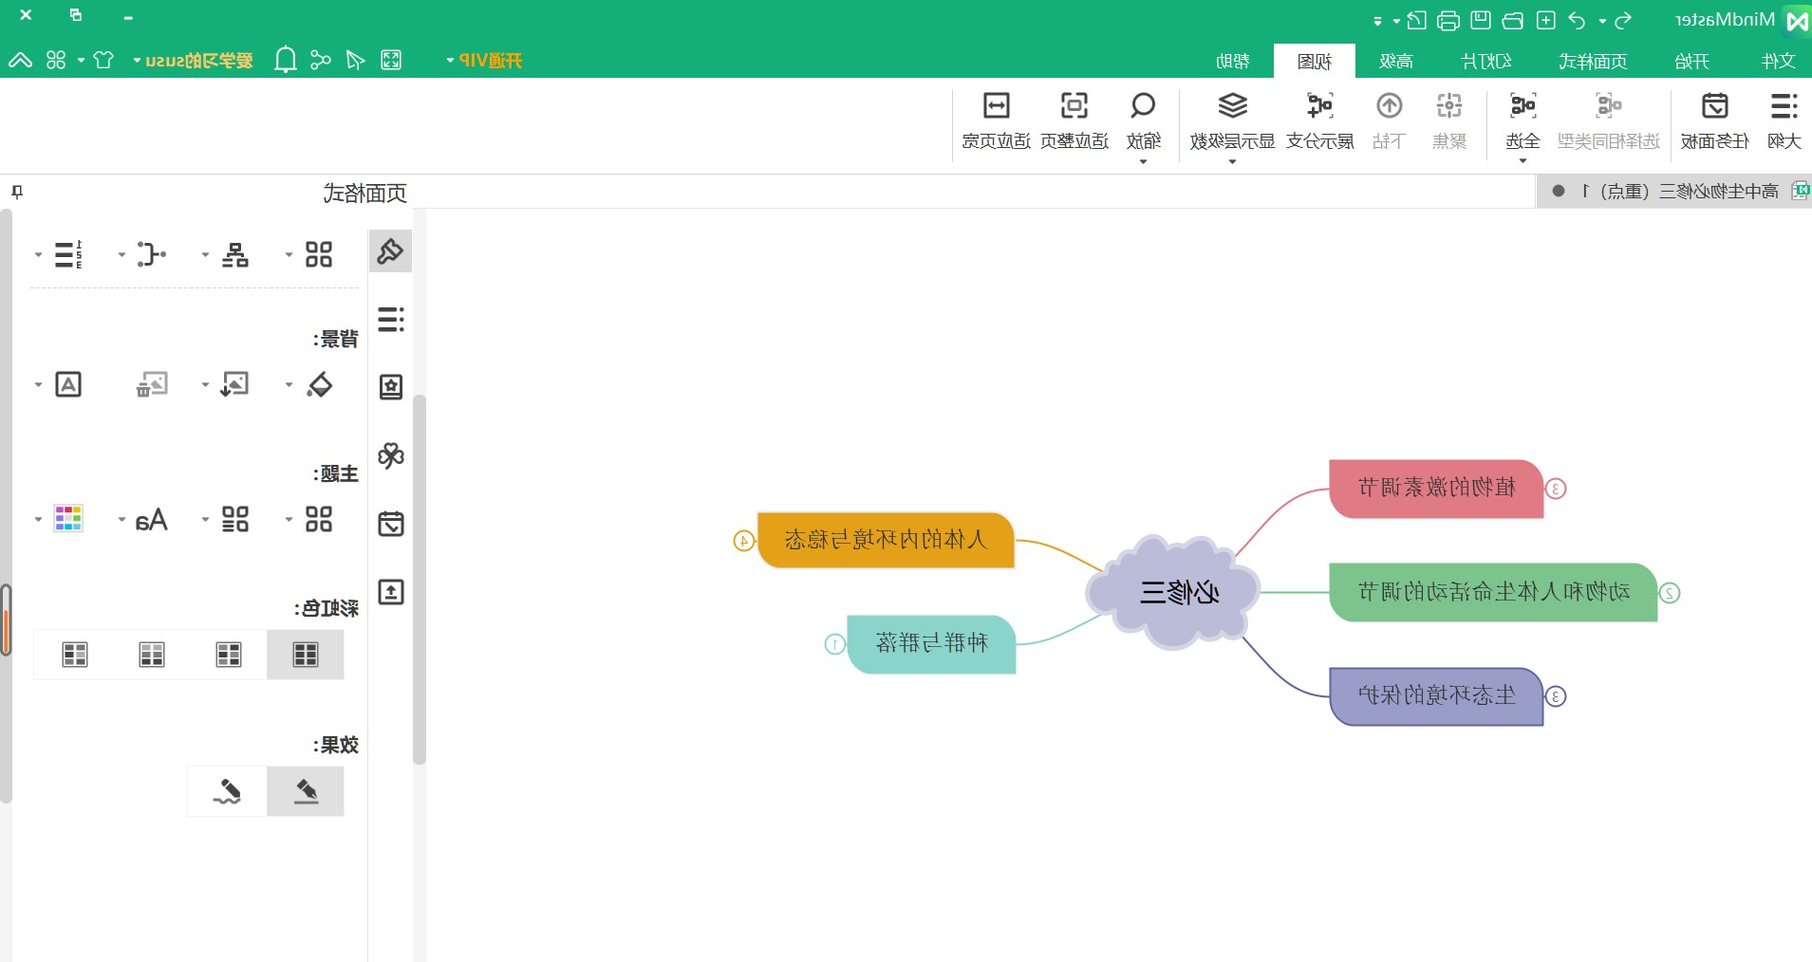Image resolution: width=1812 pixels, height=962 pixels.
Task: Click Show Branch (展示分支) tool
Action: 1319,120
